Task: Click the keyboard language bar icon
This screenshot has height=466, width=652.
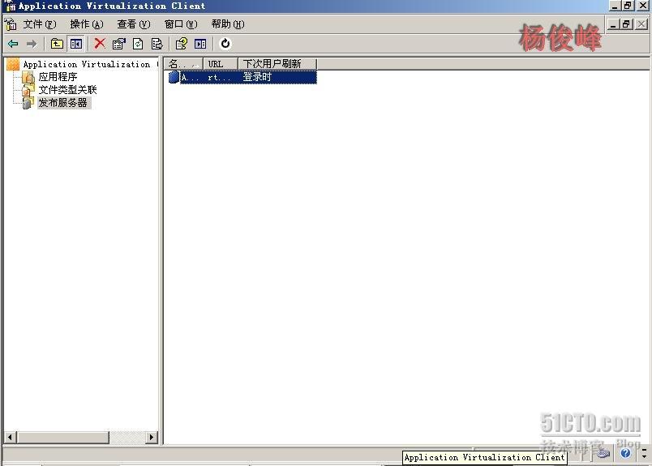Action: tap(603, 453)
